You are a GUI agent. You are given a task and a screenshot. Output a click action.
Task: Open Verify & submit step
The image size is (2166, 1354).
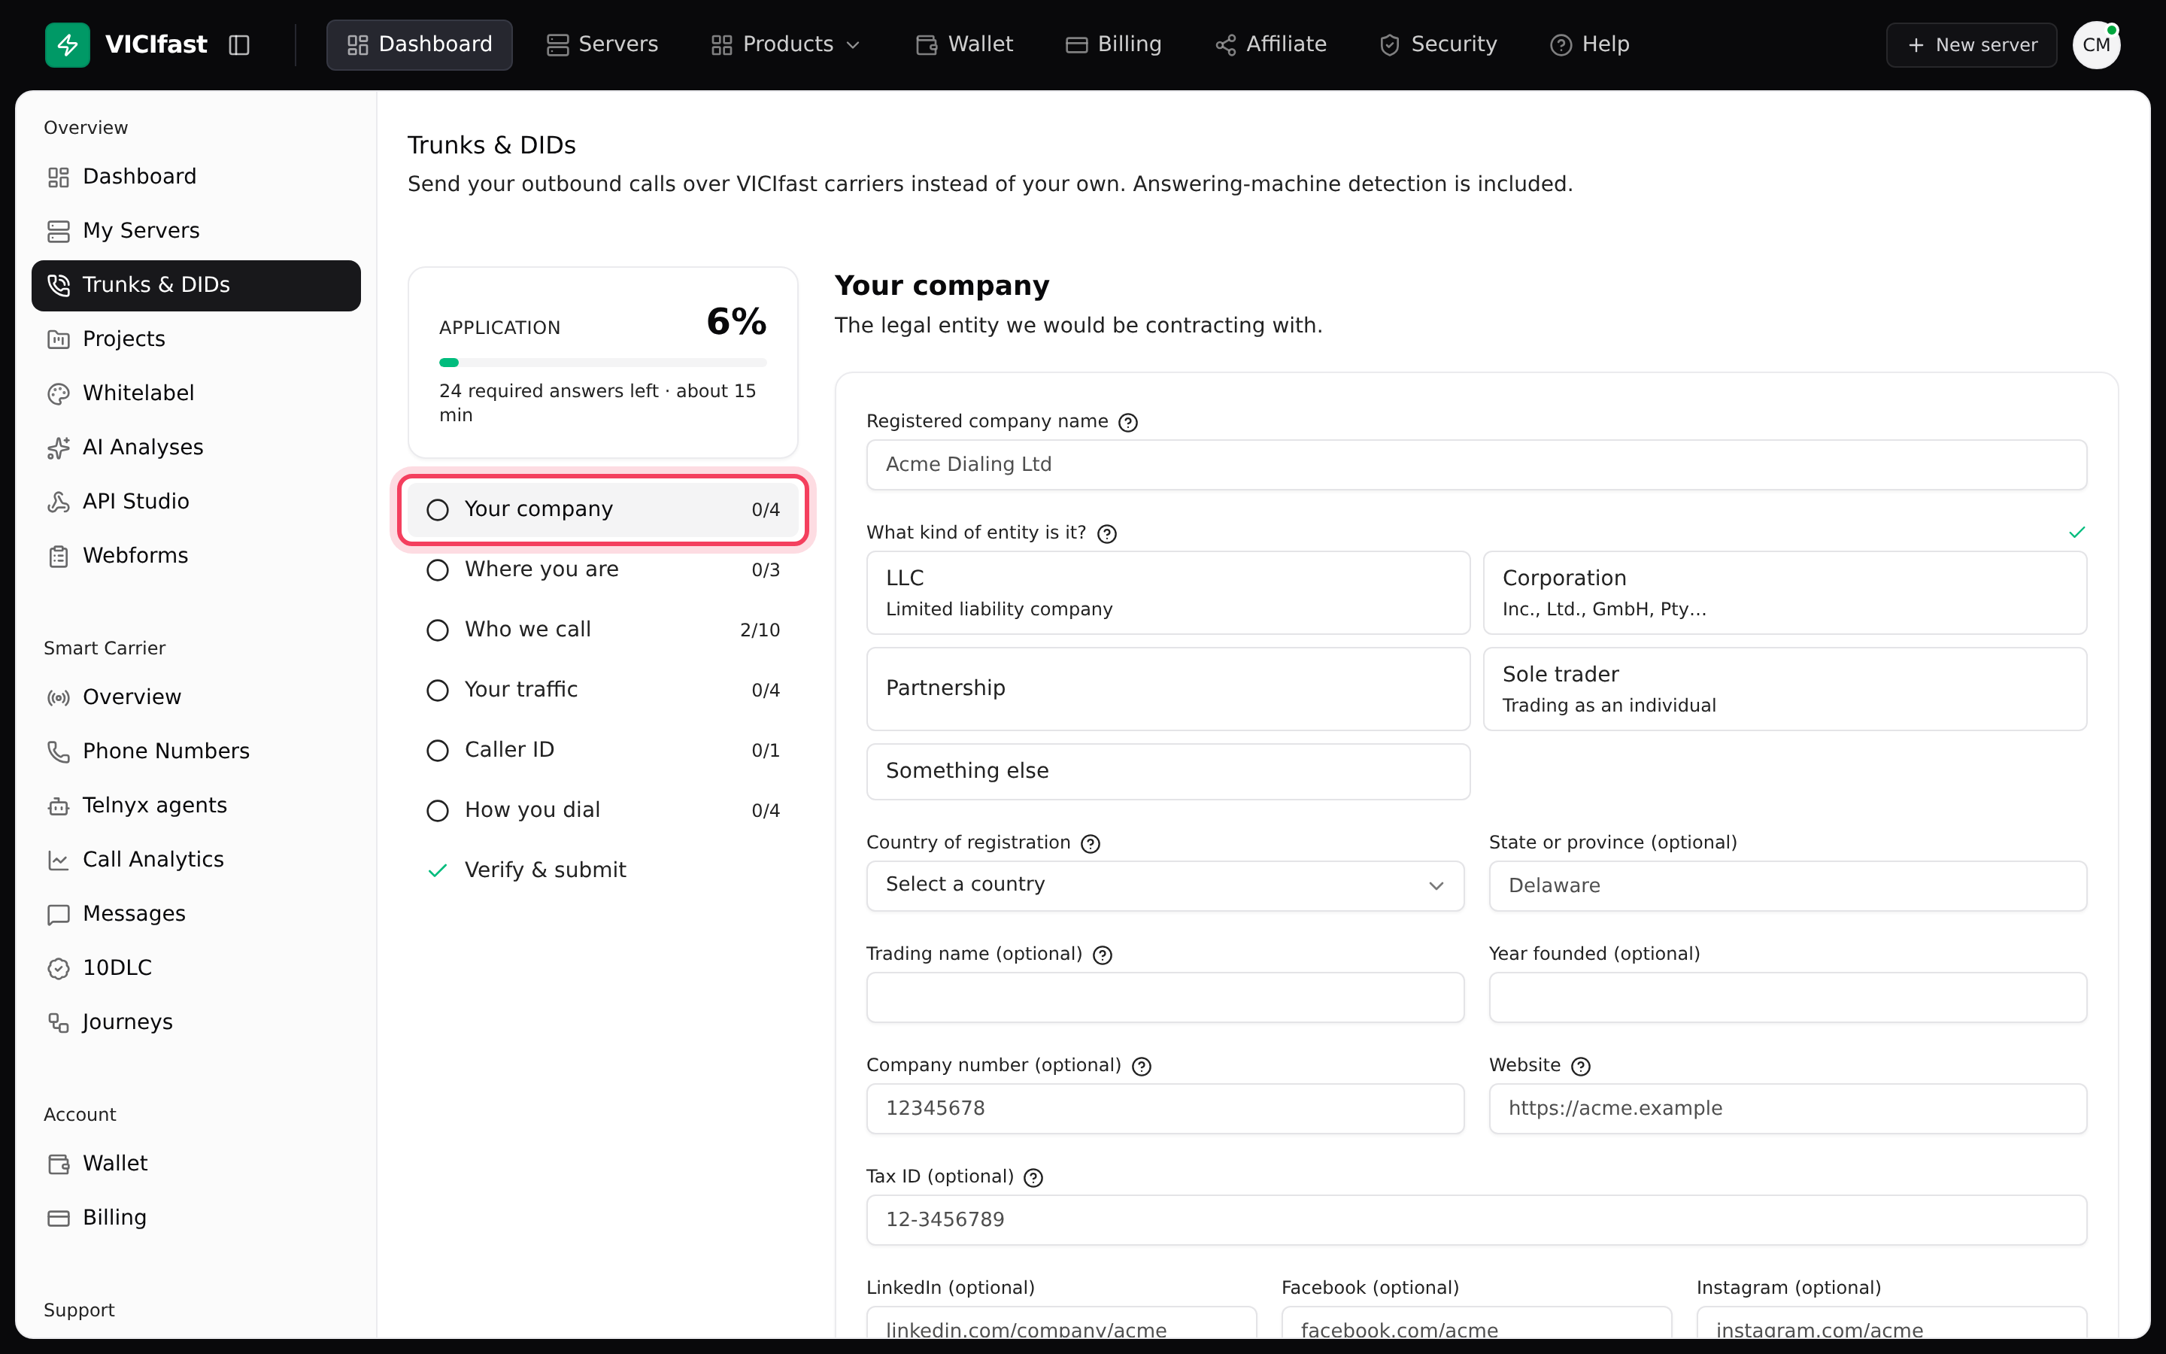(602, 870)
